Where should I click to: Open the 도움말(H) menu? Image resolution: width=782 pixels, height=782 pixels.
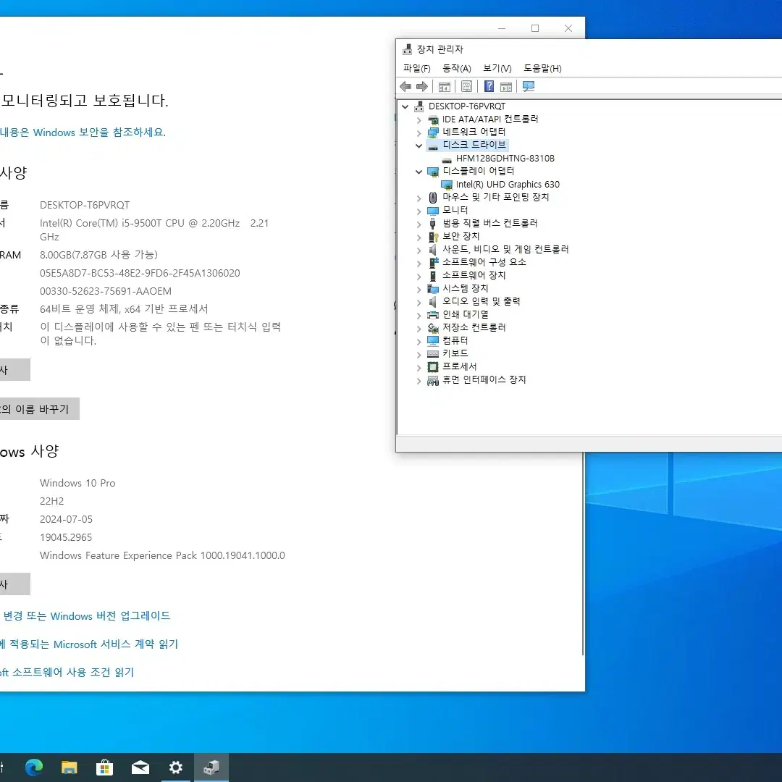point(542,68)
